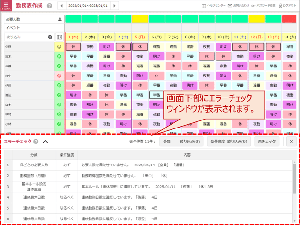Click 田中's red face status icon

pos(60,76)
